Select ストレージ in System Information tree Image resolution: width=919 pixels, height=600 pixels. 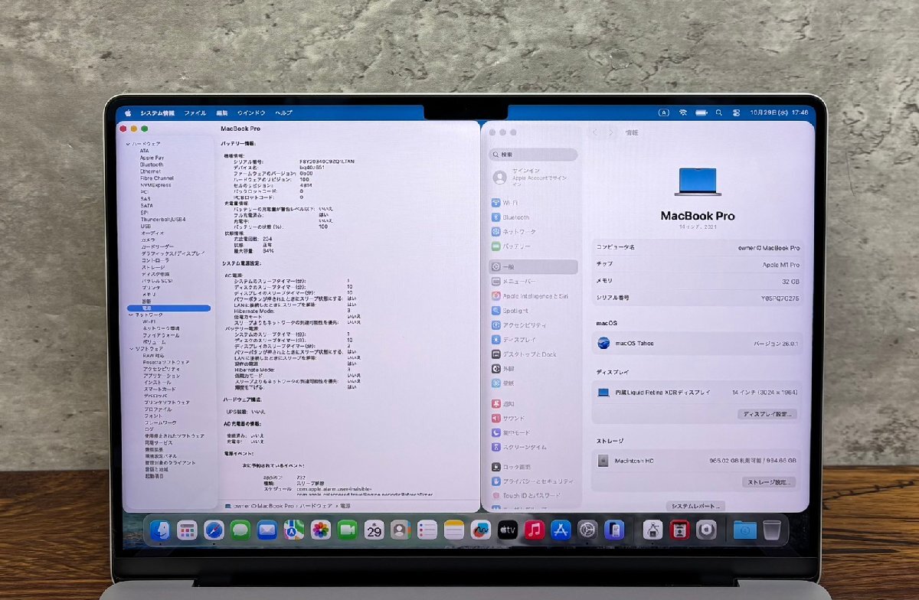click(152, 268)
